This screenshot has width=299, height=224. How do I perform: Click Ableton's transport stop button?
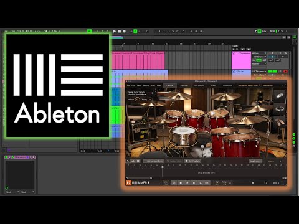pyautogui.click(x=120, y=31)
